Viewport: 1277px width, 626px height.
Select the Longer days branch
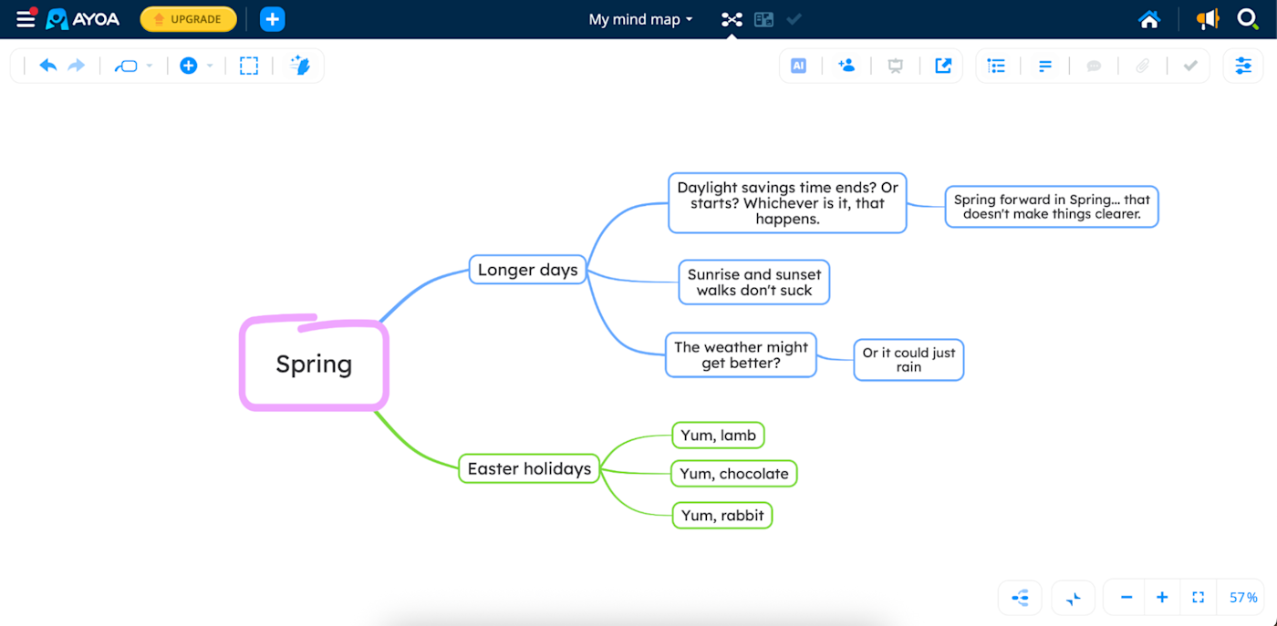(527, 270)
